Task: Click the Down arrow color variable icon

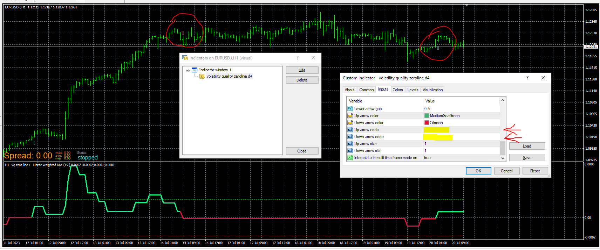Action: (350, 123)
